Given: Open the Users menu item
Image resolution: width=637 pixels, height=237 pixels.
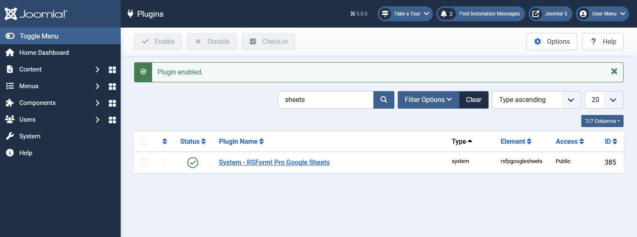Looking at the screenshot, I should [27, 120].
